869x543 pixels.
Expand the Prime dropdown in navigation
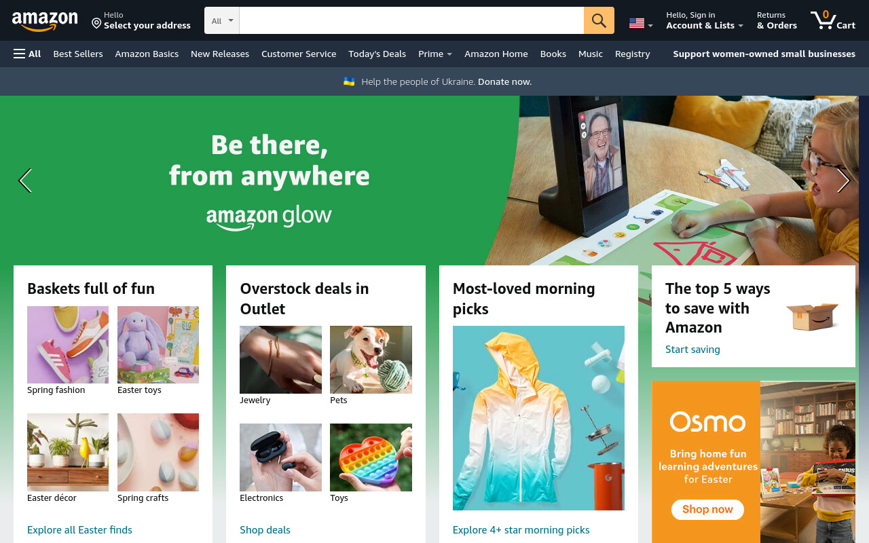click(x=435, y=54)
